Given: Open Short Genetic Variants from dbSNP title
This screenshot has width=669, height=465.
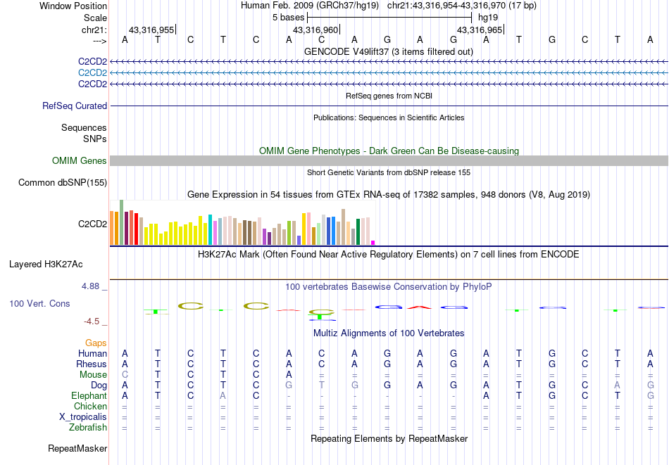Looking at the screenshot, I should click(389, 172).
